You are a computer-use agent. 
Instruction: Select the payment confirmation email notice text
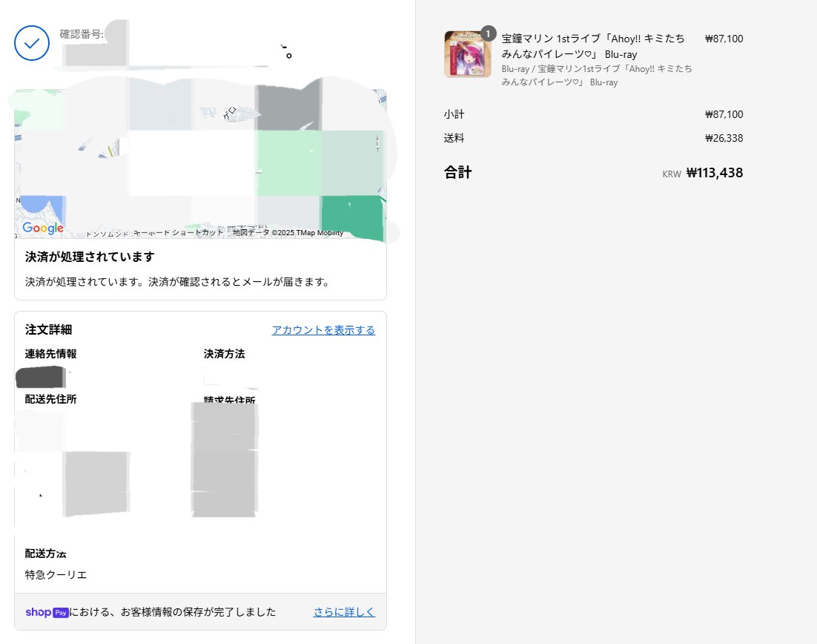(178, 282)
